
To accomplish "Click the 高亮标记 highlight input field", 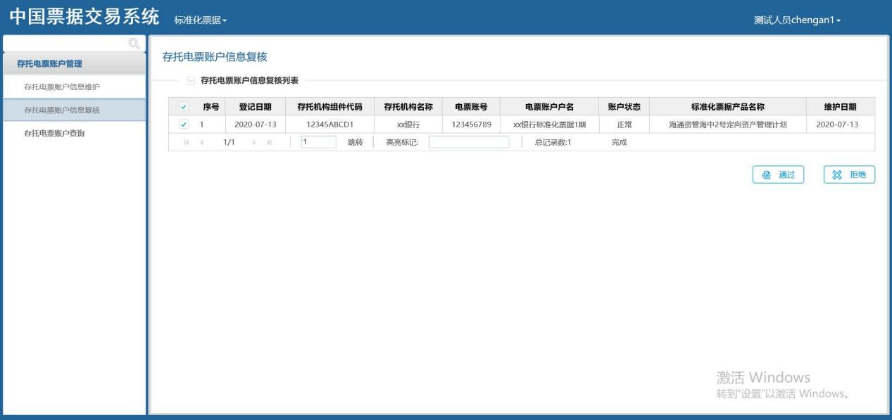I will pos(468,142).
